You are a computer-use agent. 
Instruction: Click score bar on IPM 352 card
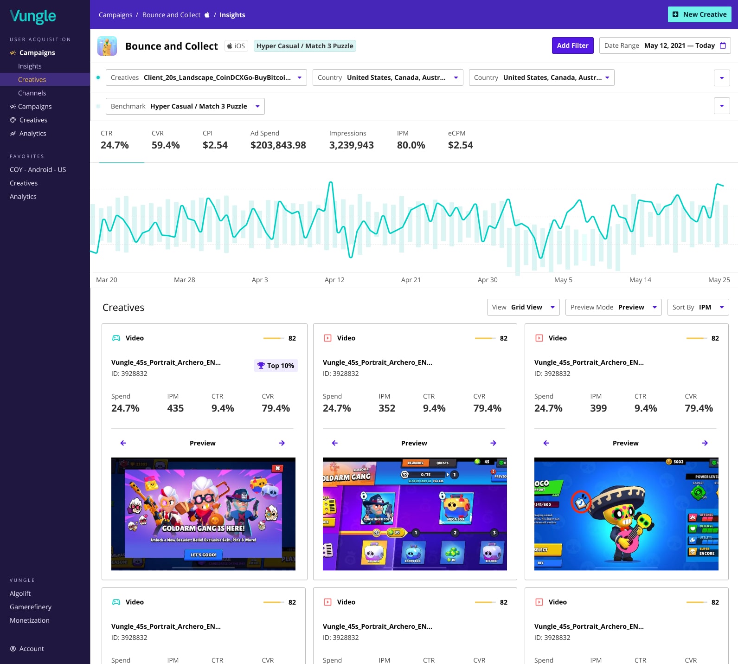[x=485, y=338]
